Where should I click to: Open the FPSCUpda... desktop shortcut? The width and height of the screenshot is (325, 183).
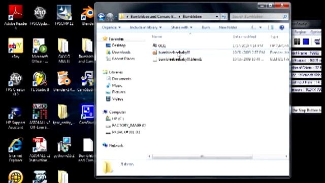click(40, 16)
